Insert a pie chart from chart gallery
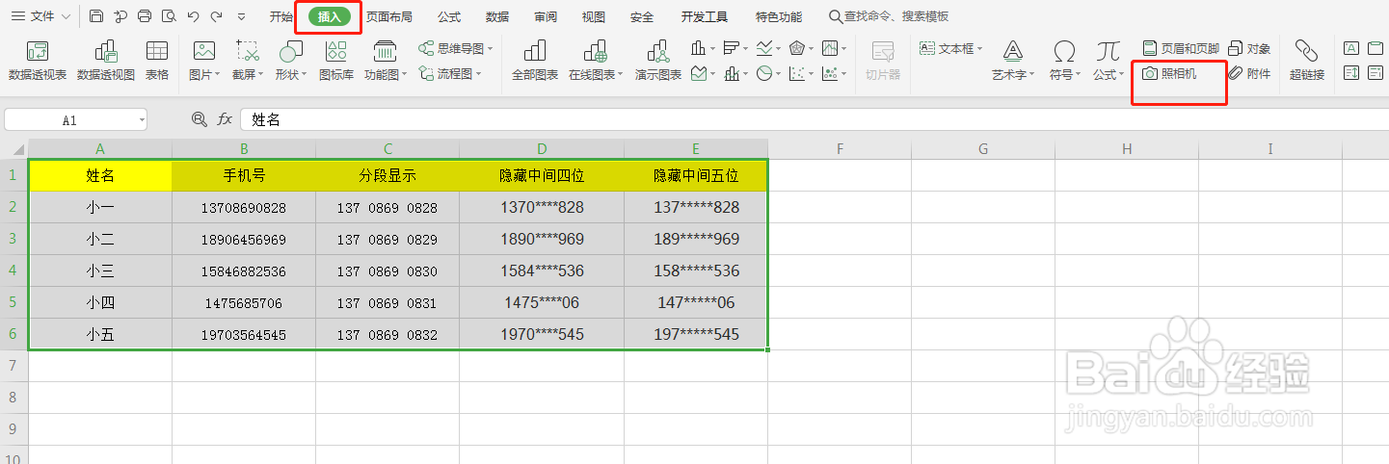Screen dimensions: 1389x464 tap(763, 73)
